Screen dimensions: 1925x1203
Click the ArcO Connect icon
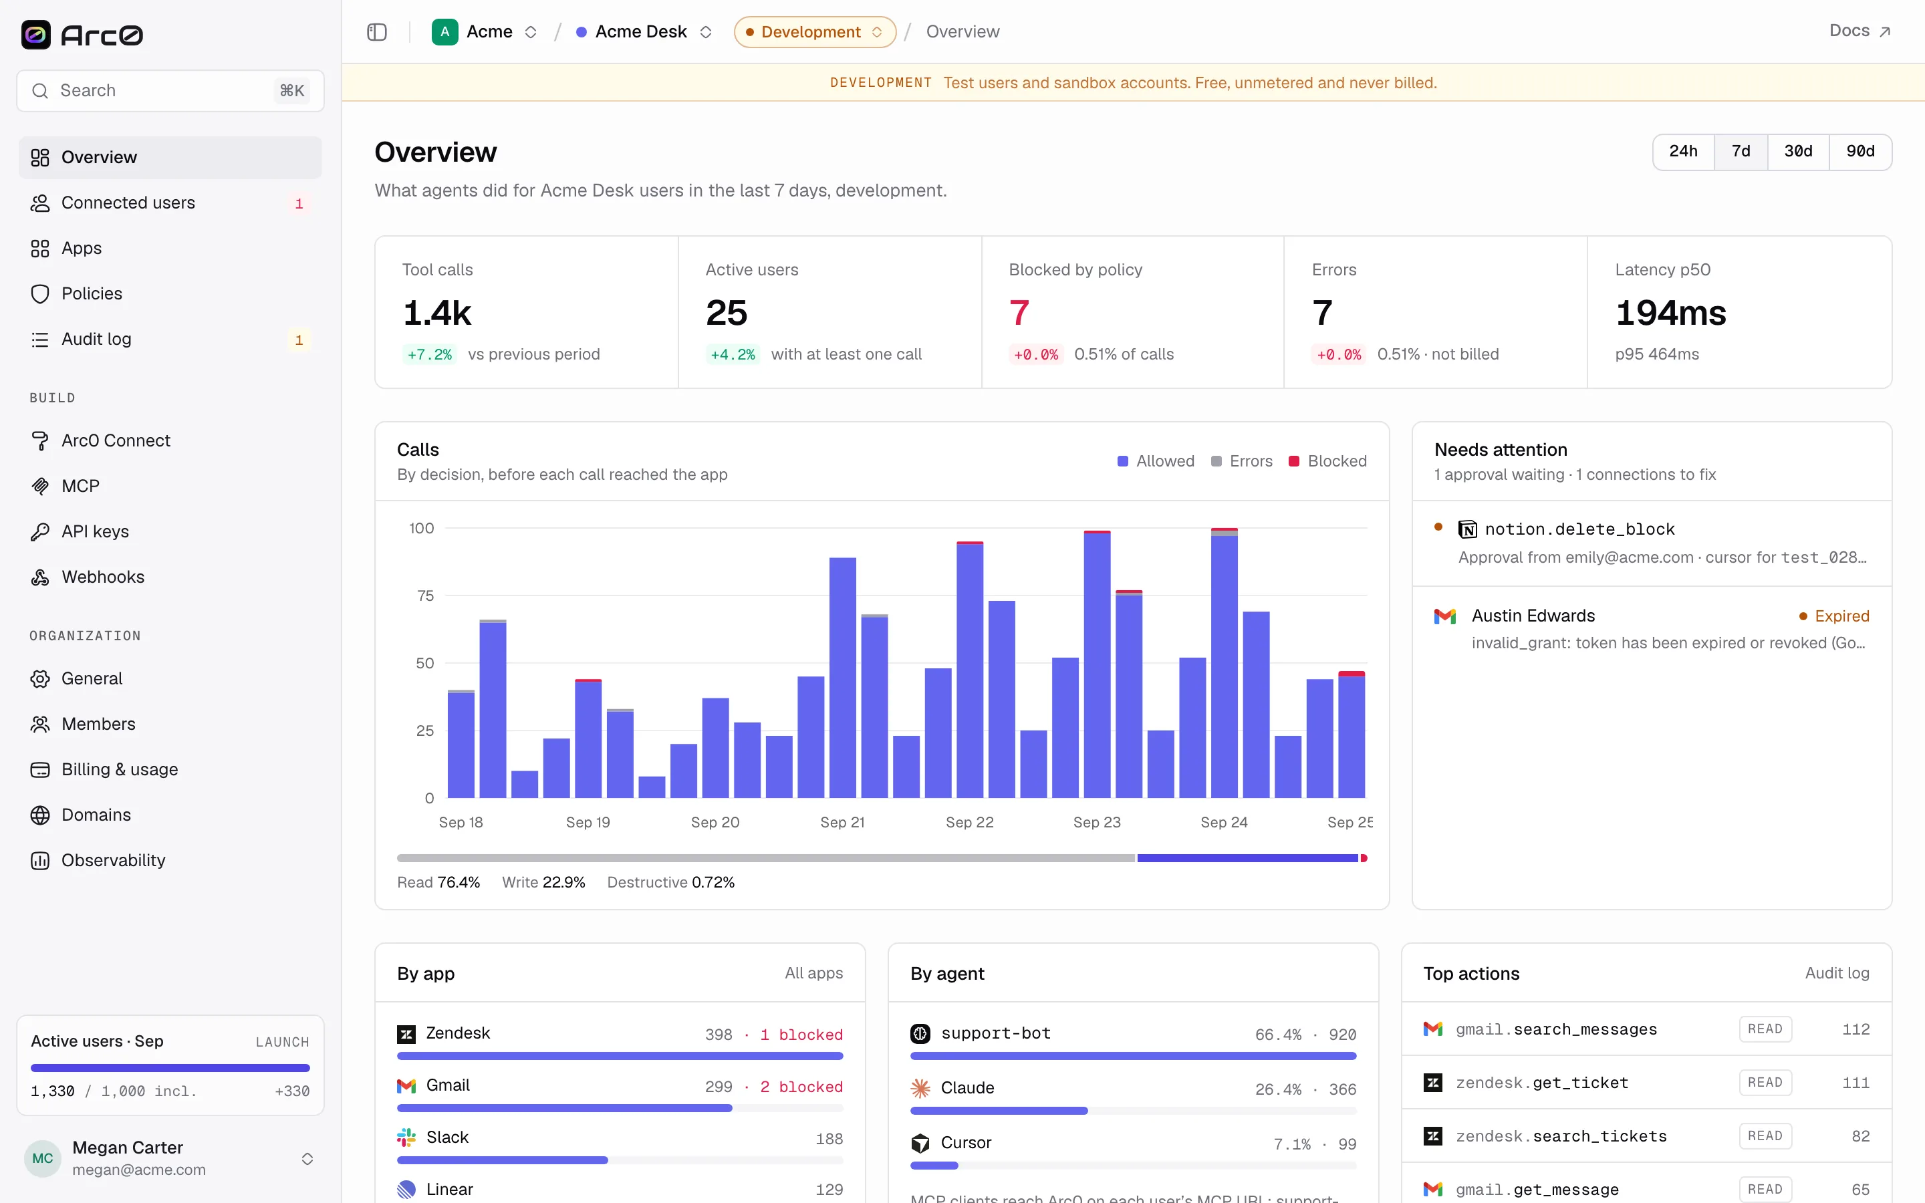(40, 441)
